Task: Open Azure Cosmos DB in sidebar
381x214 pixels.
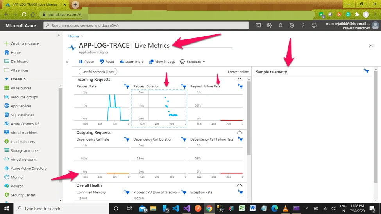Action: click(x=21, y=124)
